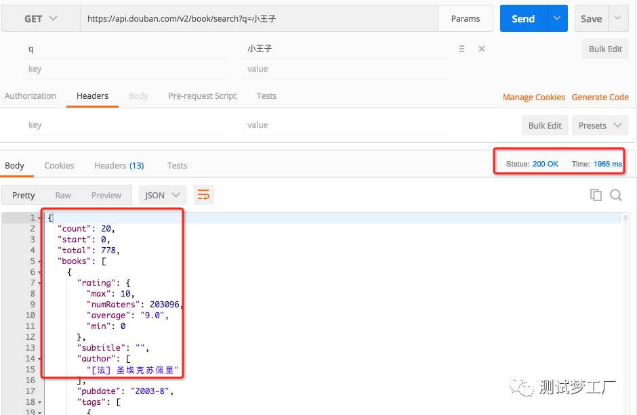Send the request
The height and width of the screenshot is (415, 637).
(x=523, y=19)
